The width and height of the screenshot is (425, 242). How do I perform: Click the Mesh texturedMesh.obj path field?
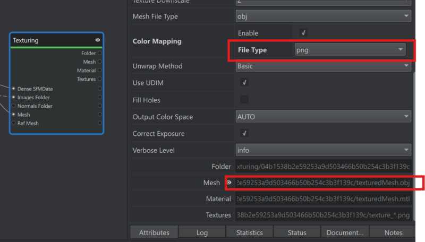click(x=324, y=183)
